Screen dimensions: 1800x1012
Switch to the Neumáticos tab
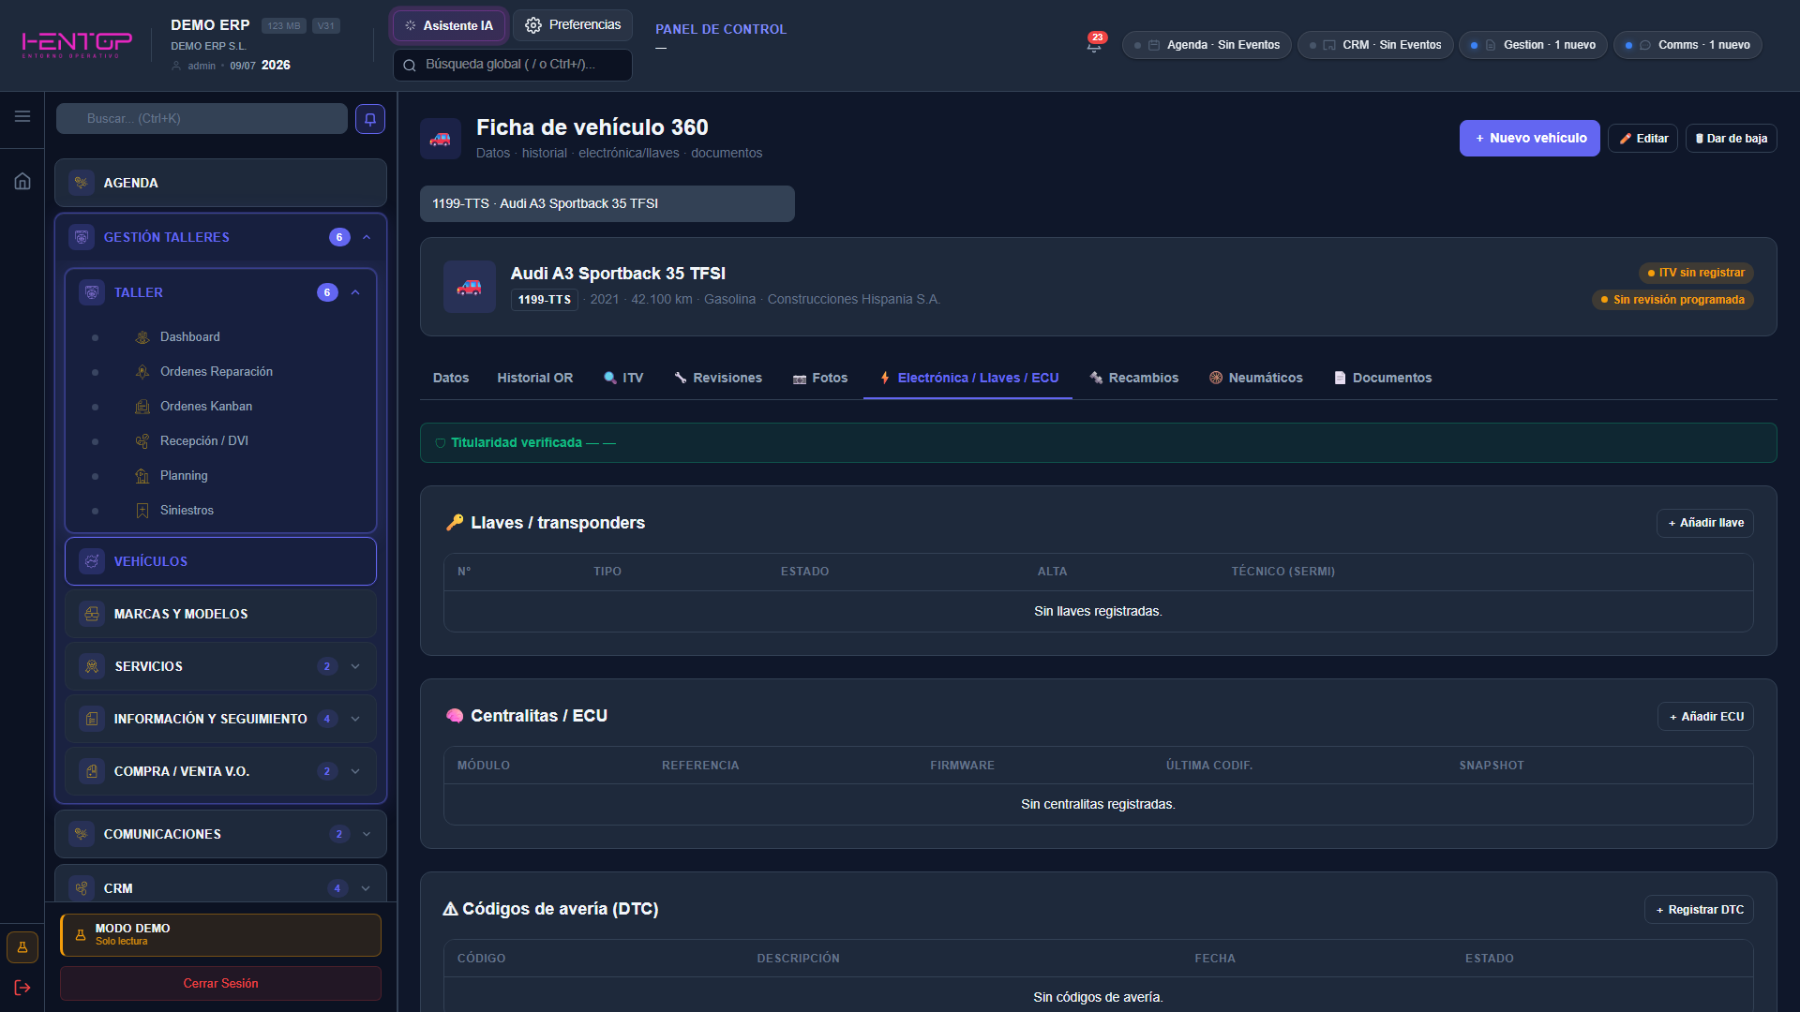(1256, 379)
